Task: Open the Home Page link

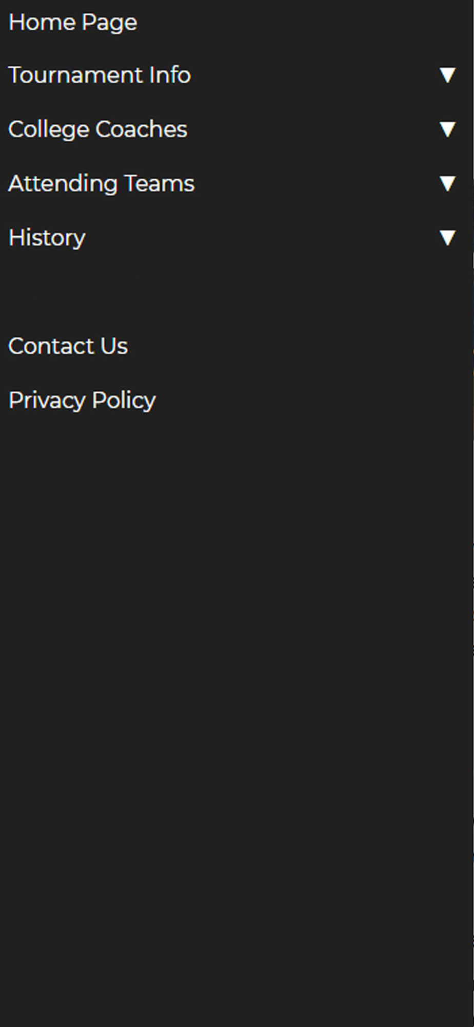Action: (73, 23)
